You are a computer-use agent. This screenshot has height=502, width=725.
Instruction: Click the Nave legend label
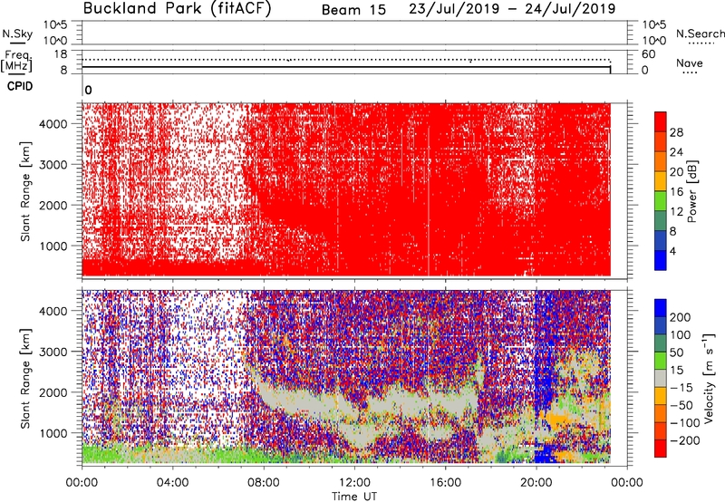click(x=690, y=63)
